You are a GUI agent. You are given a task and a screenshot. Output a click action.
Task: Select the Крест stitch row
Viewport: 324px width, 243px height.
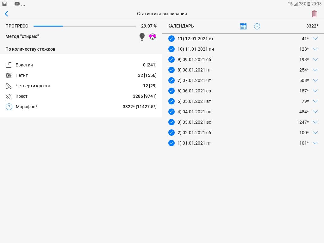[81, 96]
